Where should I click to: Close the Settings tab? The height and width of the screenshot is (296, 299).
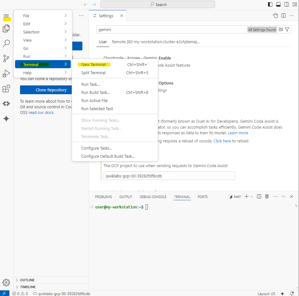point(121,16)
